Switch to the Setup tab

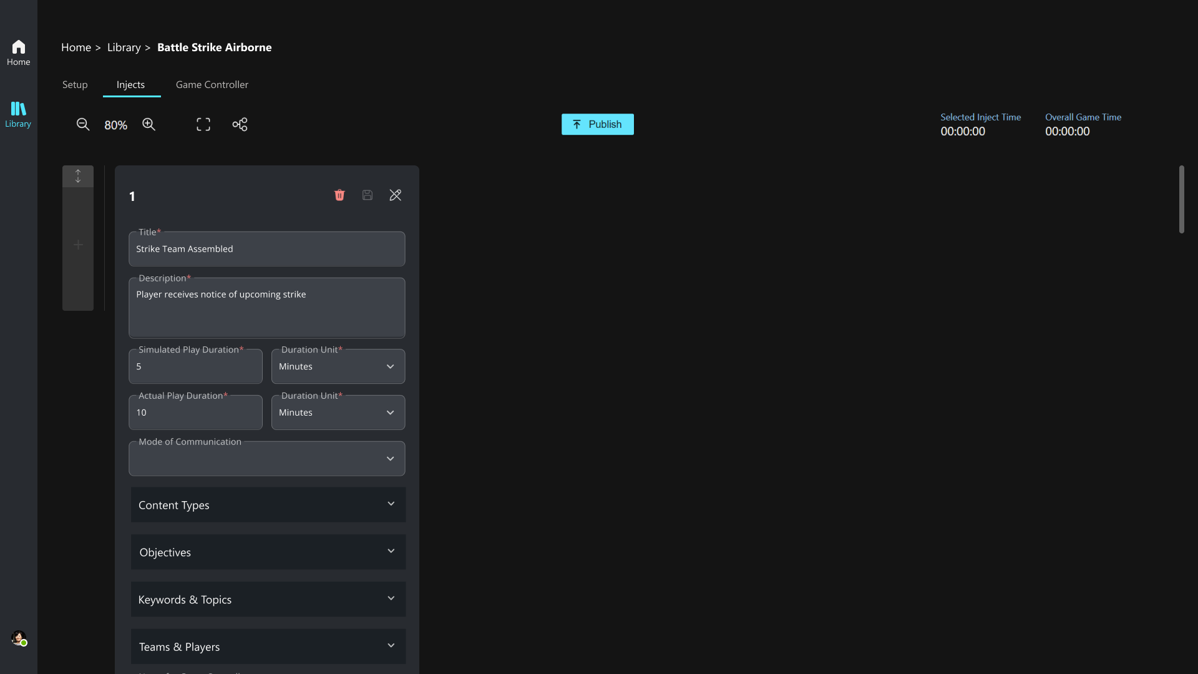click(75, 85)
